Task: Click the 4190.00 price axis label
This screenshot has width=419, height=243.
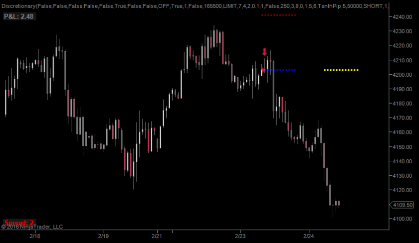Action: (x=402, y=89)
